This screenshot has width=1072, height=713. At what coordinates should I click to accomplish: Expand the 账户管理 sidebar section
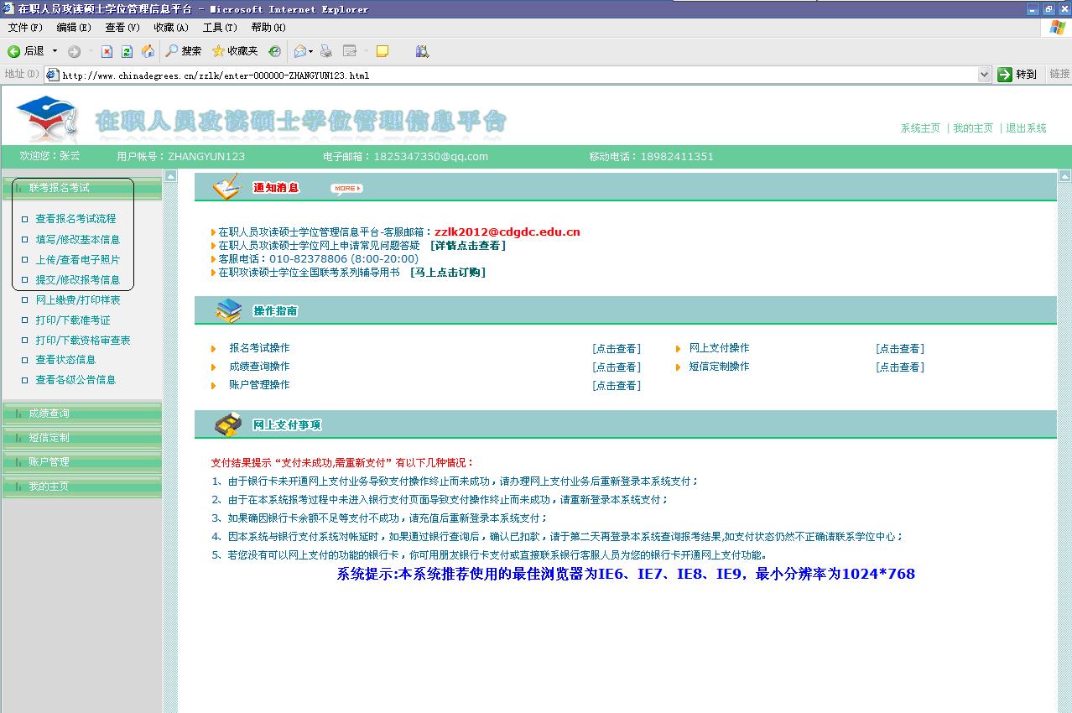[x=49, y=462]
